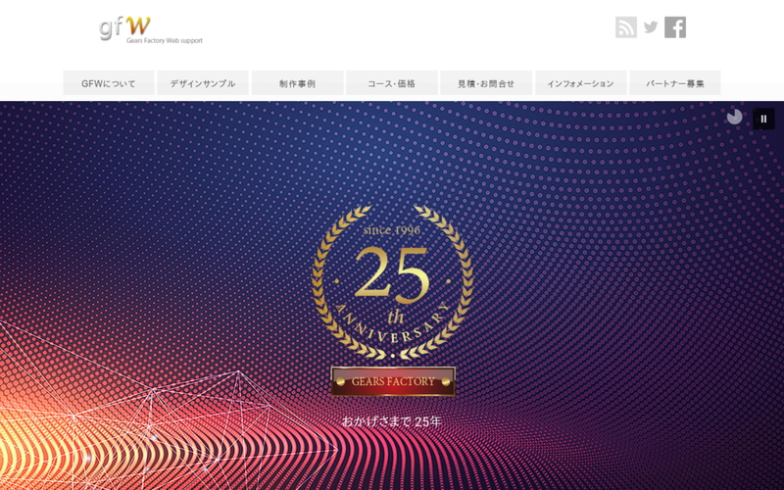Open パートナー募集 page
Viewport: 784px width, 490px height.
675,83
